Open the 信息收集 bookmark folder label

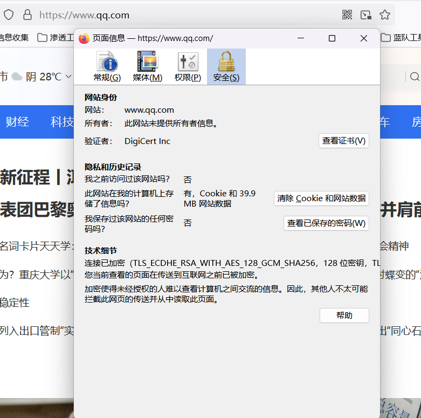click(x=14, y=38)
